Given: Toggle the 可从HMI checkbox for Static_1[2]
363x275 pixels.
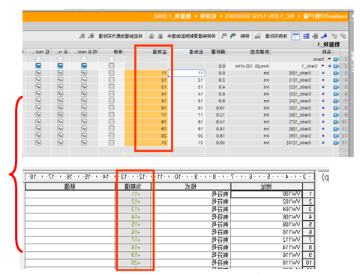Looking at the screenshot, I should click(84, 87).
